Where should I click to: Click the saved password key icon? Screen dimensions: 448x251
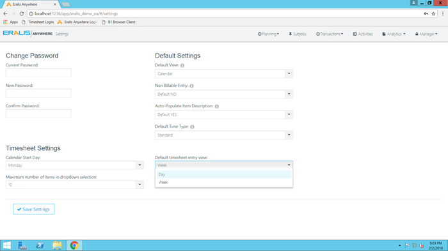tap(426, 13)
